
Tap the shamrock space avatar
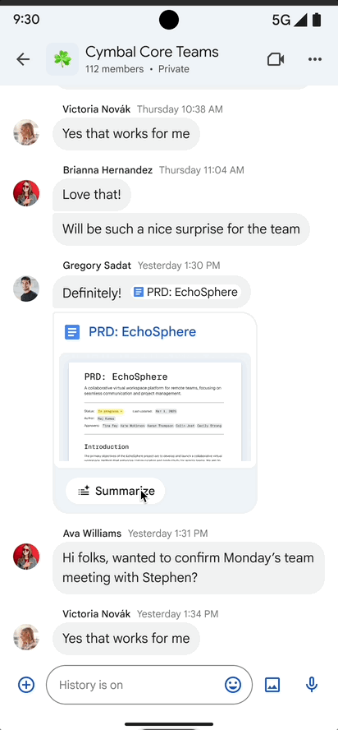[62, 59]
